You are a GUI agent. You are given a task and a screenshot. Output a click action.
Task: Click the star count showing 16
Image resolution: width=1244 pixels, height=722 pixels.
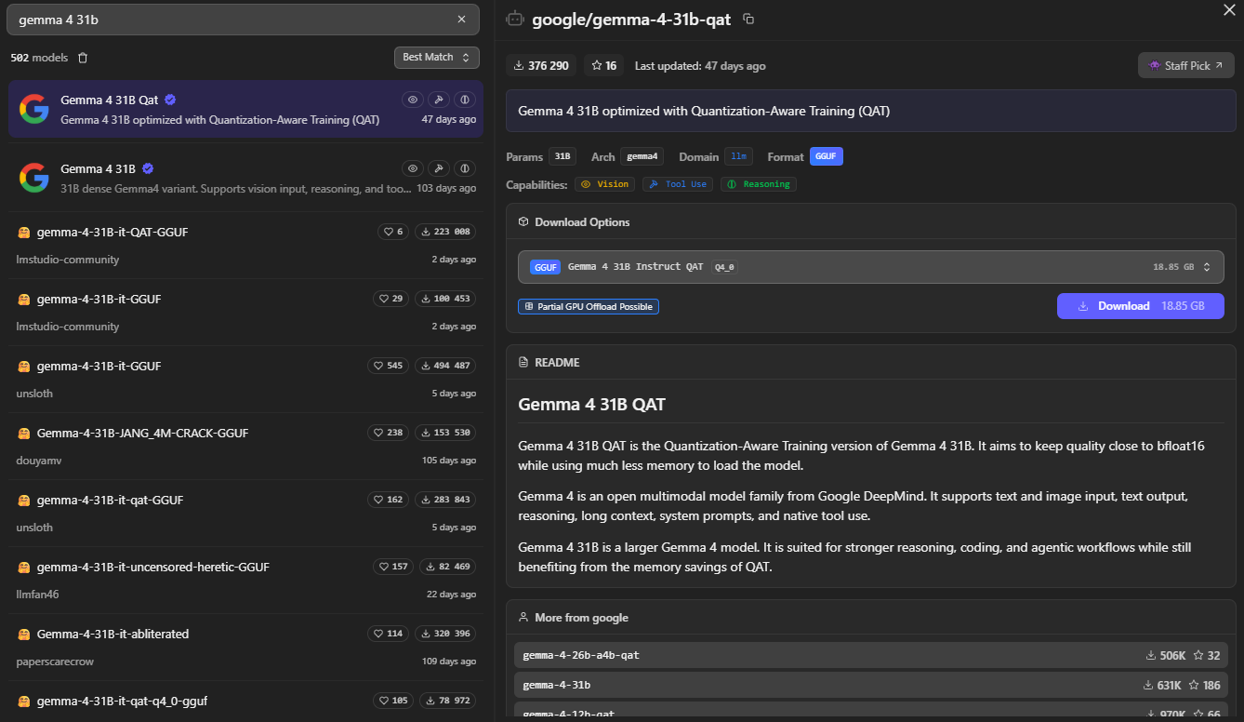click(x=605, y=66)
